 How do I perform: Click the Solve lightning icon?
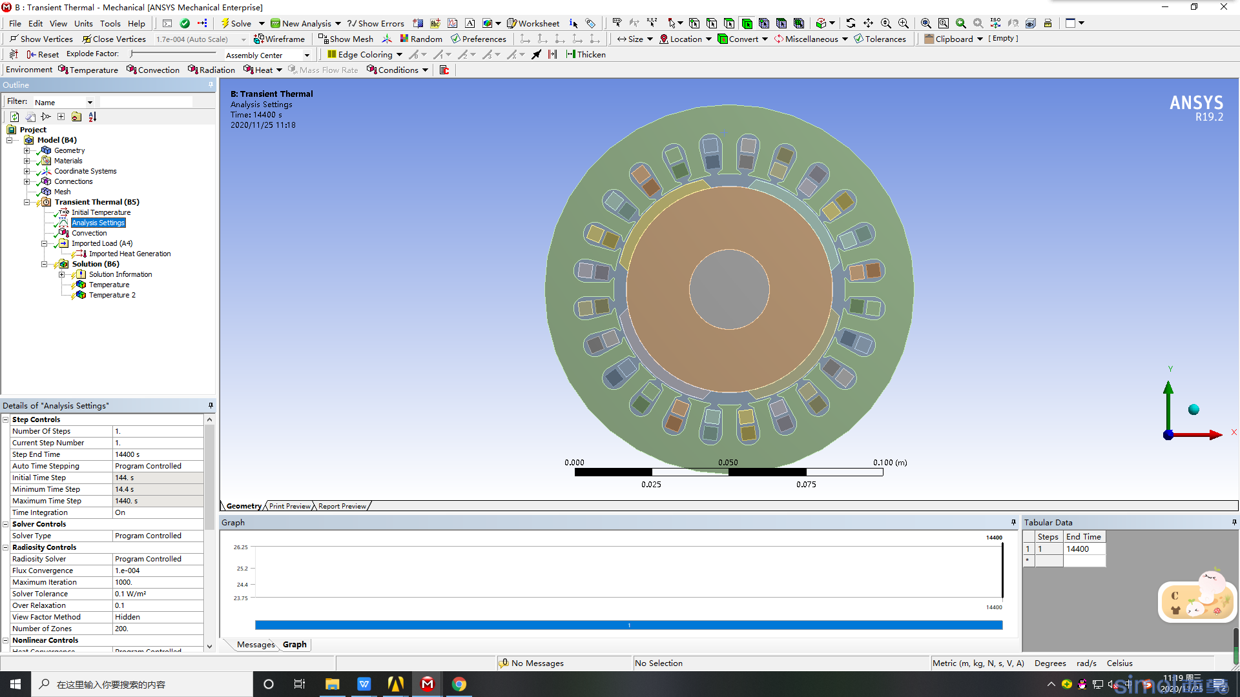[225, 23]
